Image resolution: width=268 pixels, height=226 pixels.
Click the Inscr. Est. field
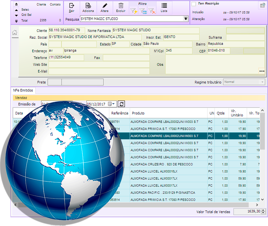pos(181,37)
